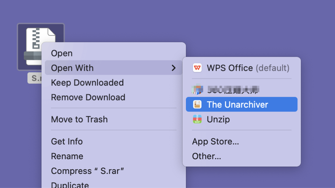Click the Unzip app icon
Image resolution: width=335 pixels, height=188 pixels.
(197, 119)
